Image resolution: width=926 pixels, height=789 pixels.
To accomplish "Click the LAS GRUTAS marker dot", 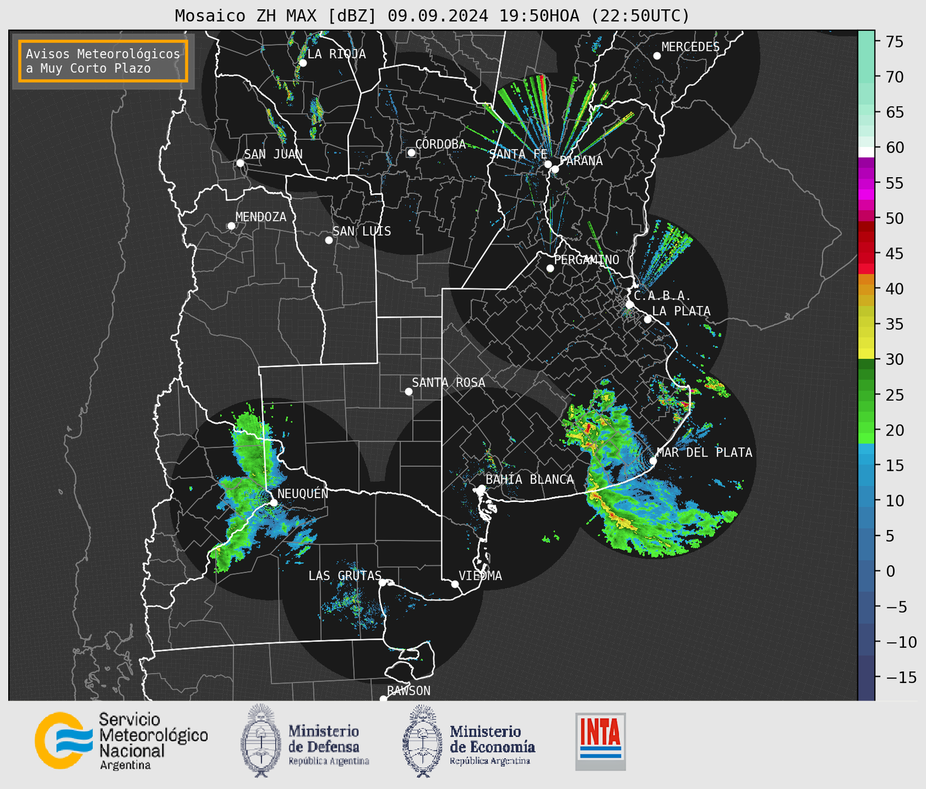I will [383, 583].
